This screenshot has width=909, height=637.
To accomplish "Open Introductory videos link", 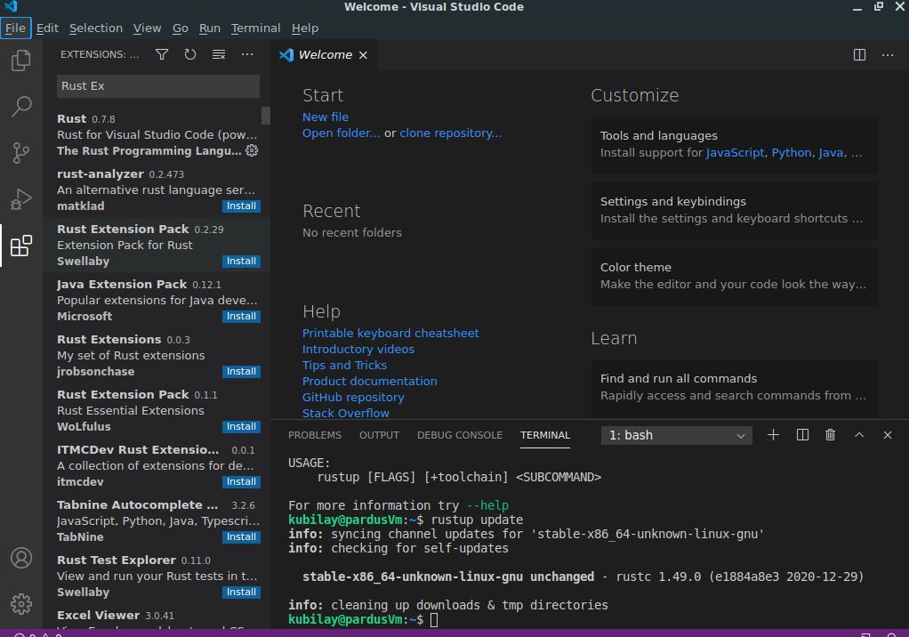I will [358, 350].
